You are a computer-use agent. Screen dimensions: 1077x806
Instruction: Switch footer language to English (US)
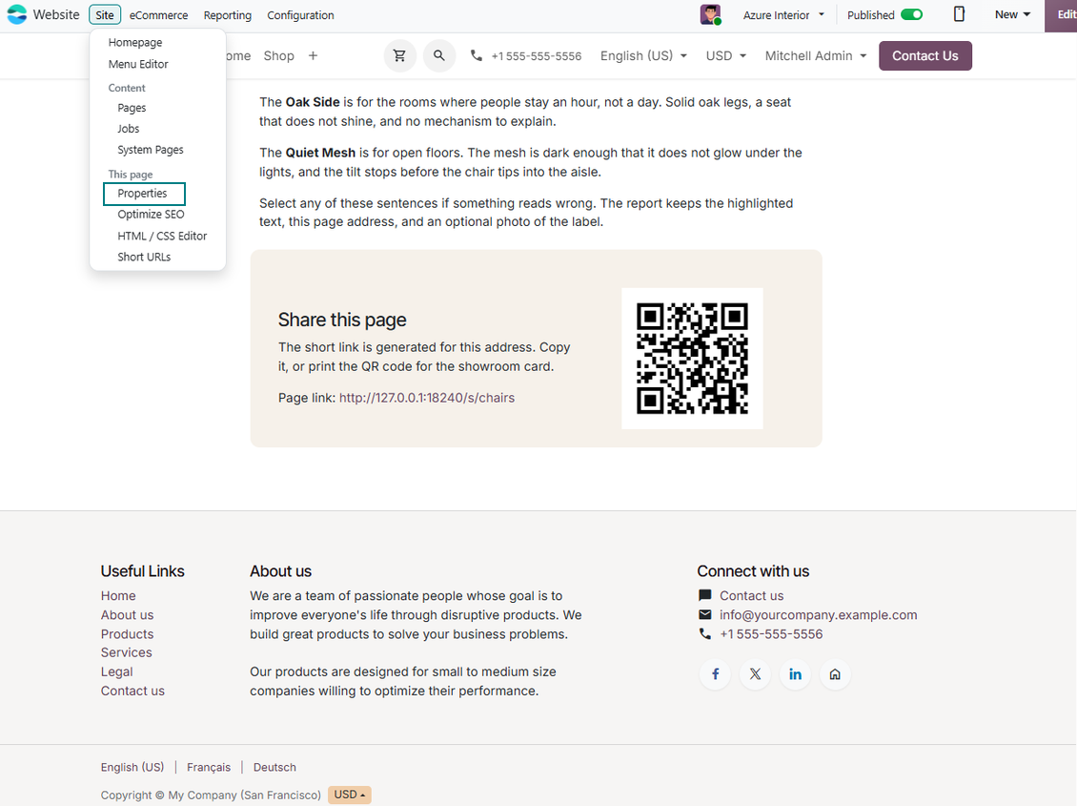132,768
